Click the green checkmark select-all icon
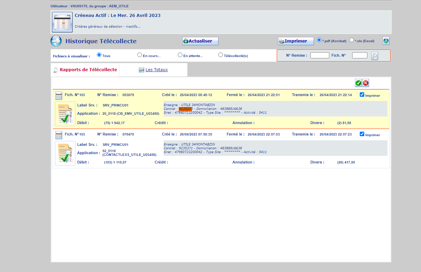The height and width of the screenshot is (272, 421). click(x=358, y=83)
